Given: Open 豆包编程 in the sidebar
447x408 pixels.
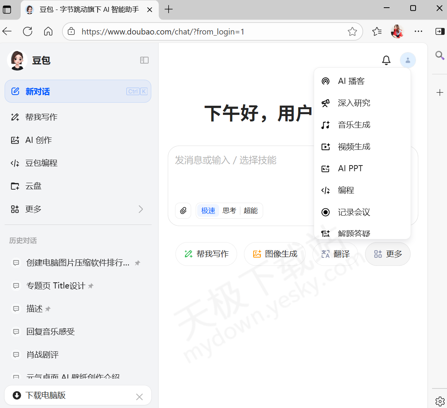Looking at the screenshot, I should pos(41,163).
